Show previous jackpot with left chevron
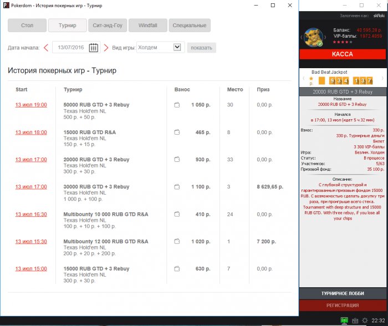The image size is (388, 326). tap(304, 79)
